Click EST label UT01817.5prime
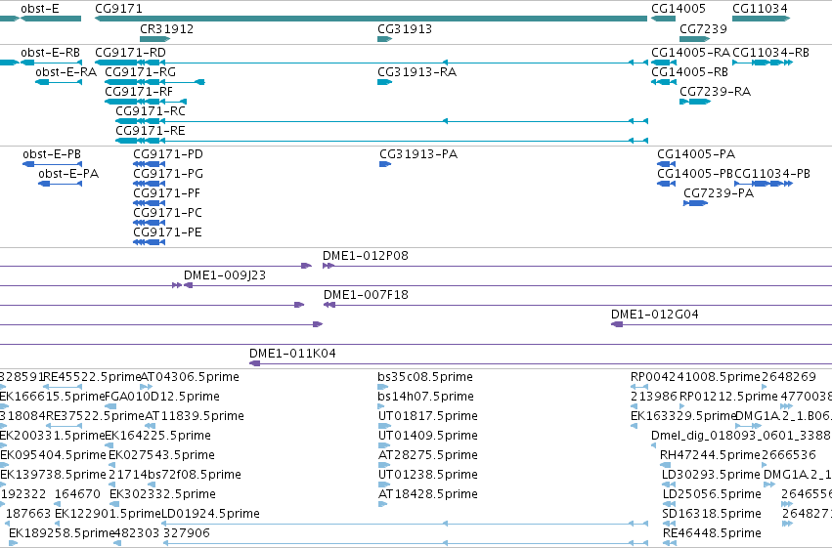Image resolution: width=832 pixels, height=548 pixels. [427, 416]
